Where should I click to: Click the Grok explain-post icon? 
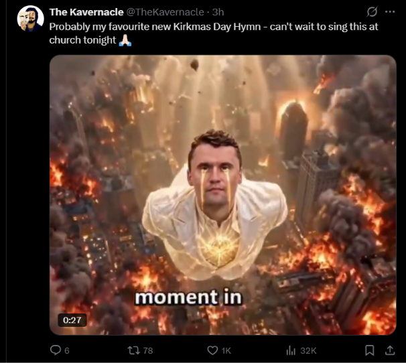pos(372,11)
